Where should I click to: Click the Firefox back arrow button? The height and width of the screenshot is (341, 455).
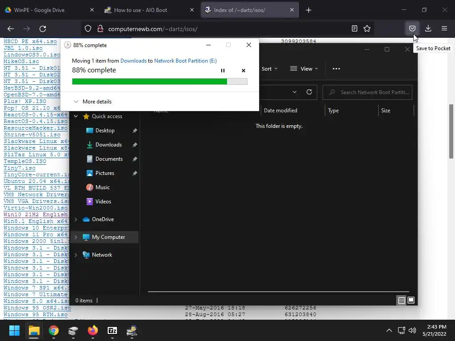tap(11, 29)
